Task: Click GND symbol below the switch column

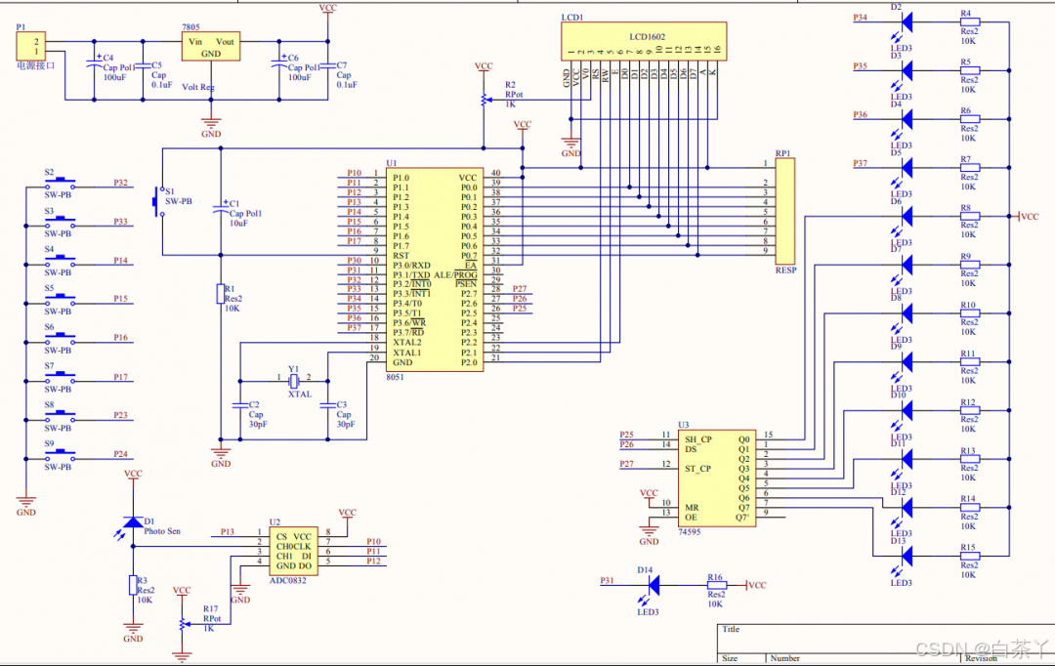Action: tap(26, 505)
